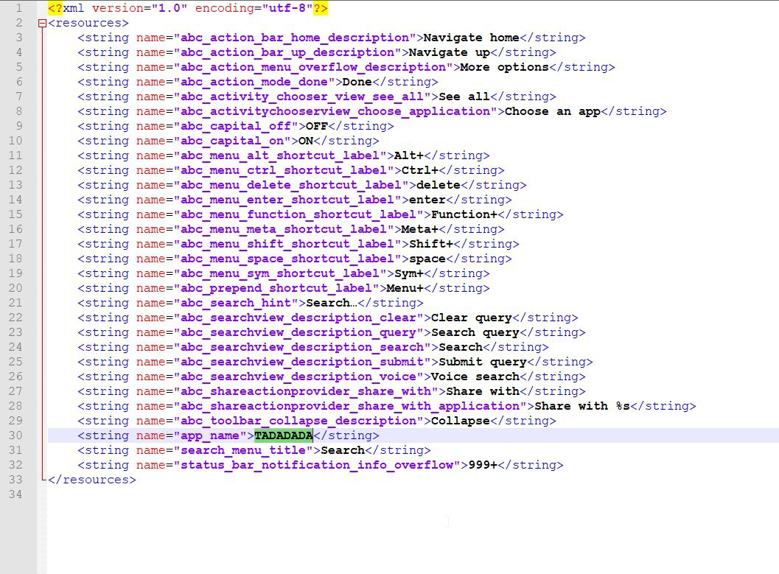
Task: Click the Search query string value
Action: point(475,332)
